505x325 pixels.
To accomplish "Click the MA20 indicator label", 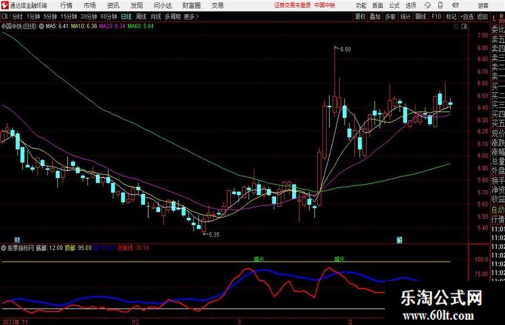I will tap(112, 26).
